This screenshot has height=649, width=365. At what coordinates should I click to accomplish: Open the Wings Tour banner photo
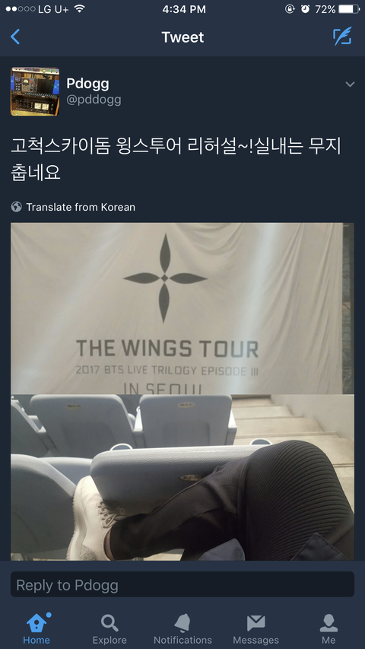182,308
